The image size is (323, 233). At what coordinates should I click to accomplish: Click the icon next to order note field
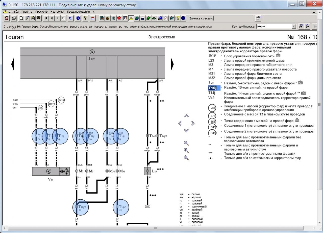[x=258, y=18]
